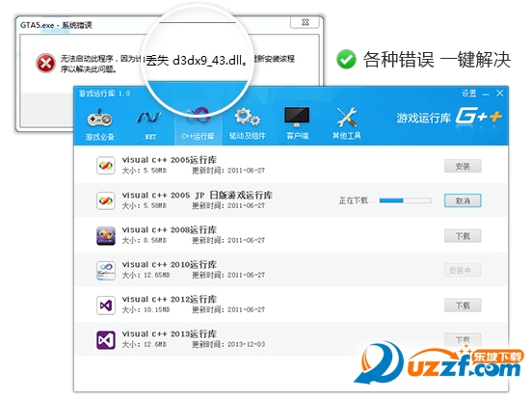The width and height of the screenshot is (531, 400).
Task: Download visual c++ 2012运行库
Action: pos(463,306)
